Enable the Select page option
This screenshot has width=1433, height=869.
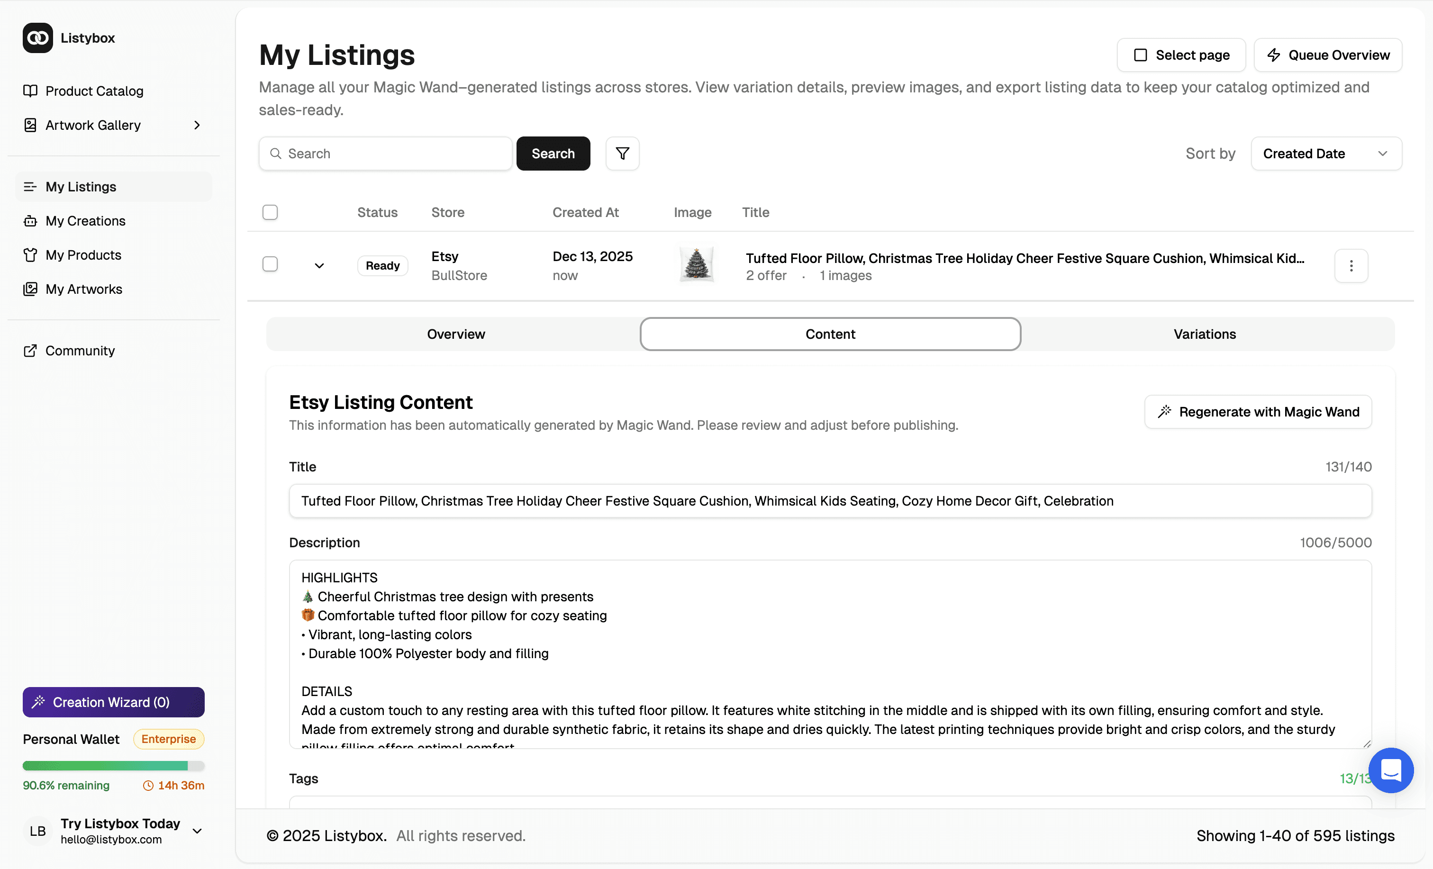click(x=1181, y=54)
